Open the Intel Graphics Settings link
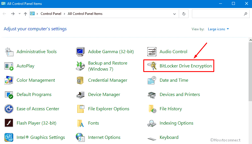 41,137
